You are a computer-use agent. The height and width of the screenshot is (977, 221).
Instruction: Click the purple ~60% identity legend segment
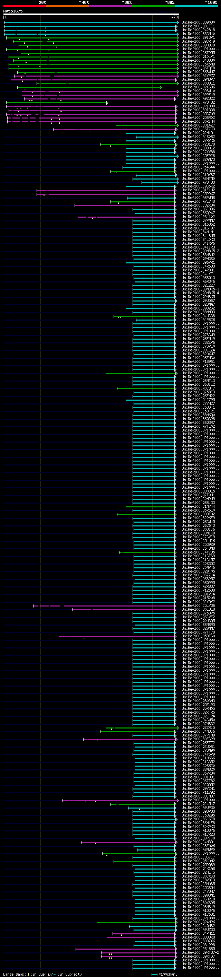pyautogui.click(x=111, y=6)
